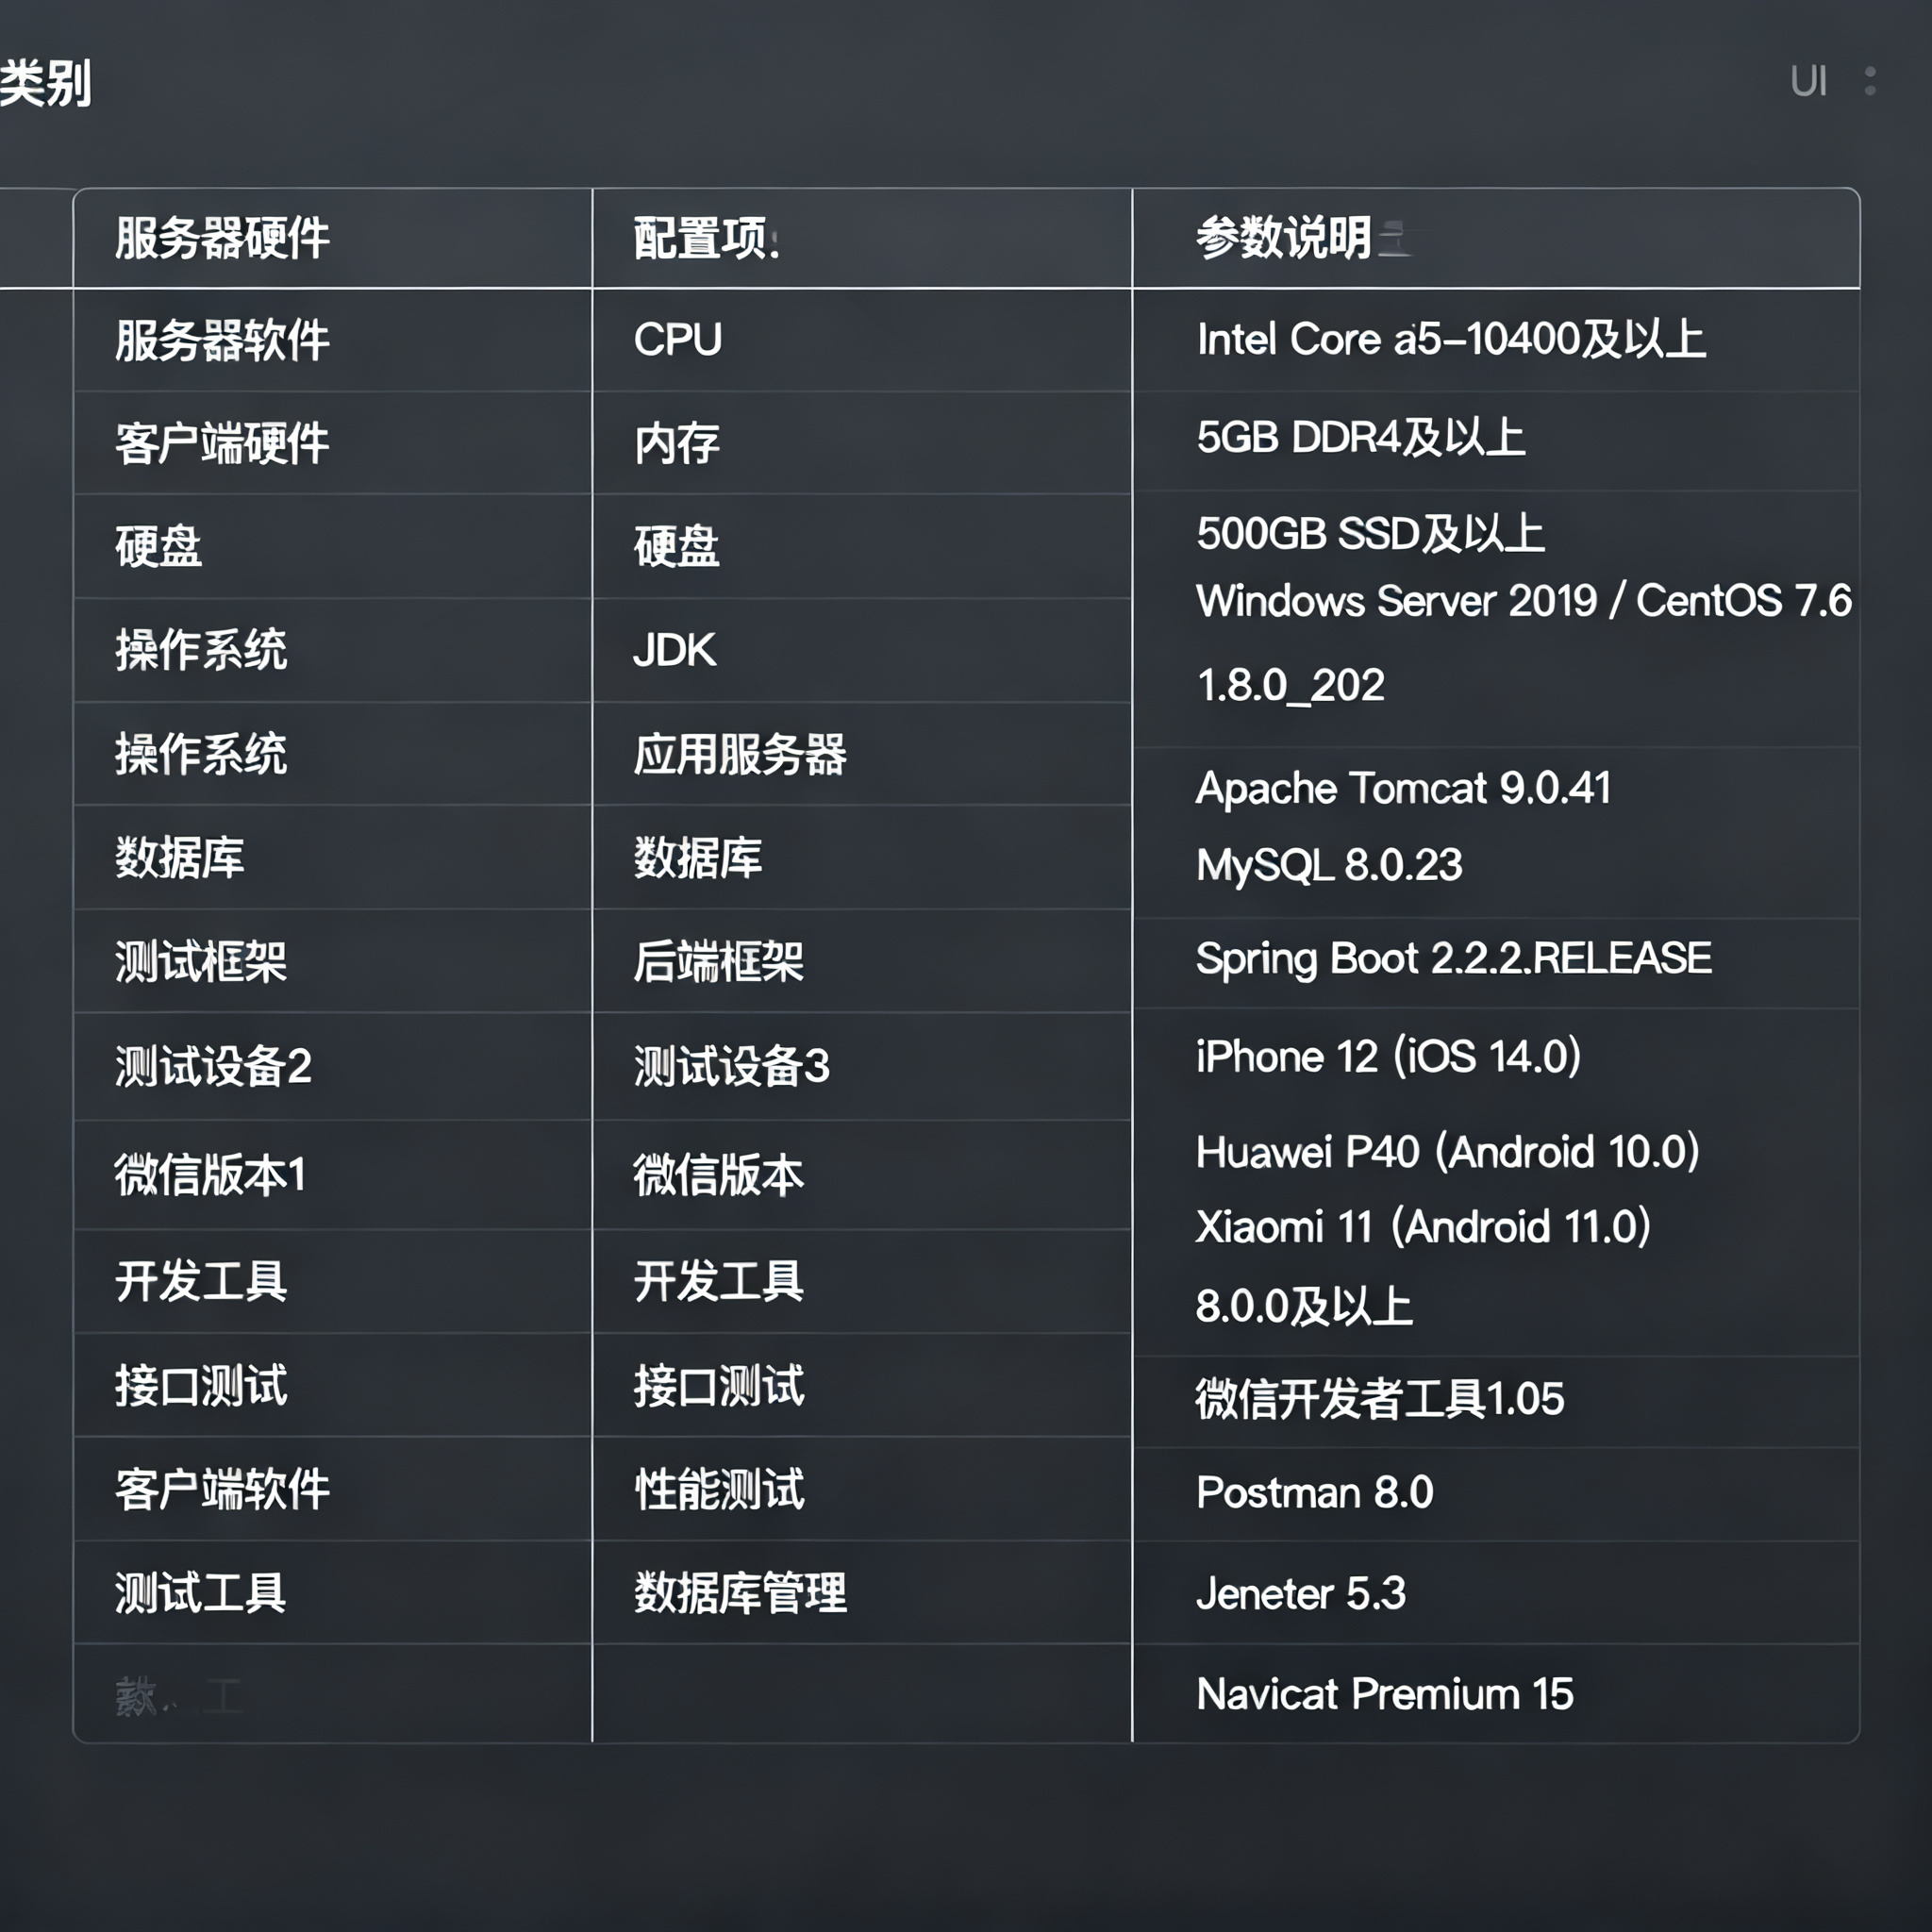Viewport: 1932px width, 1932px height.
Task: Open the vertical dots menu near UI
Action: (x=1870, y=81)
